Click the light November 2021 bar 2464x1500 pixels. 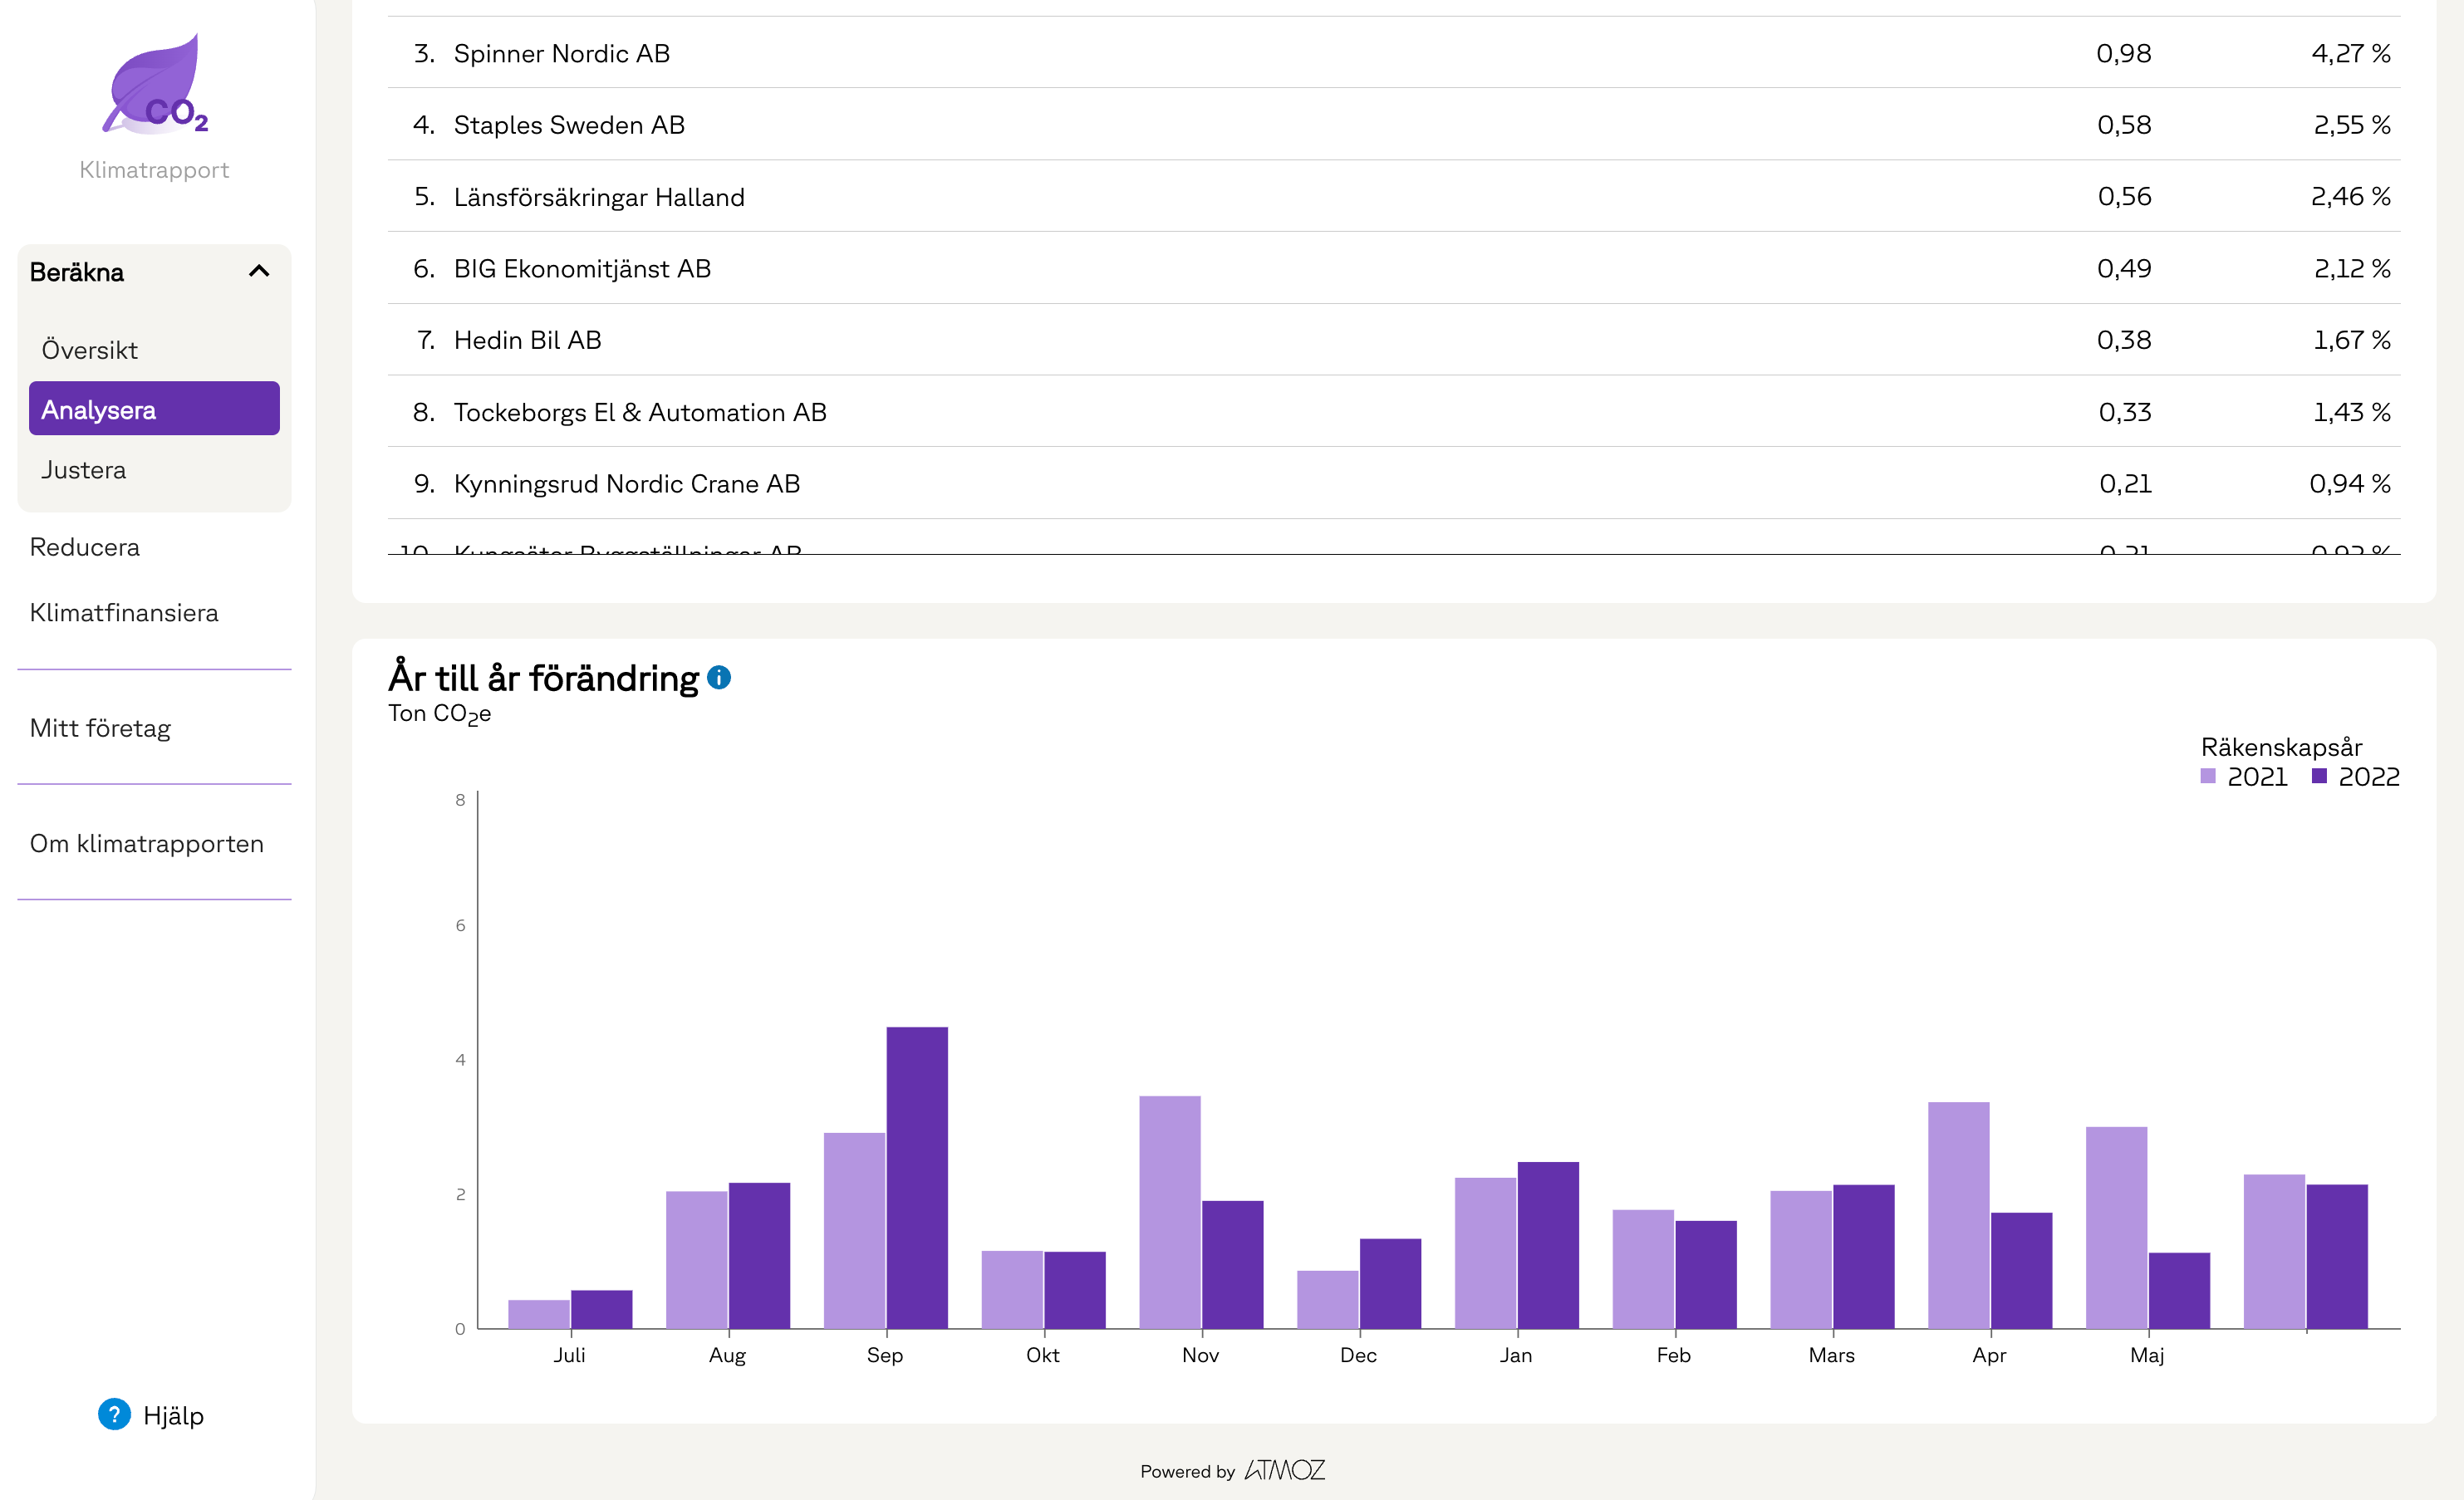[1169, 1212]
